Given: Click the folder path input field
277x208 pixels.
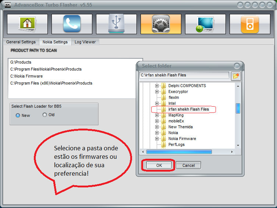Looking at the screenshot, I should pos(184,75).
